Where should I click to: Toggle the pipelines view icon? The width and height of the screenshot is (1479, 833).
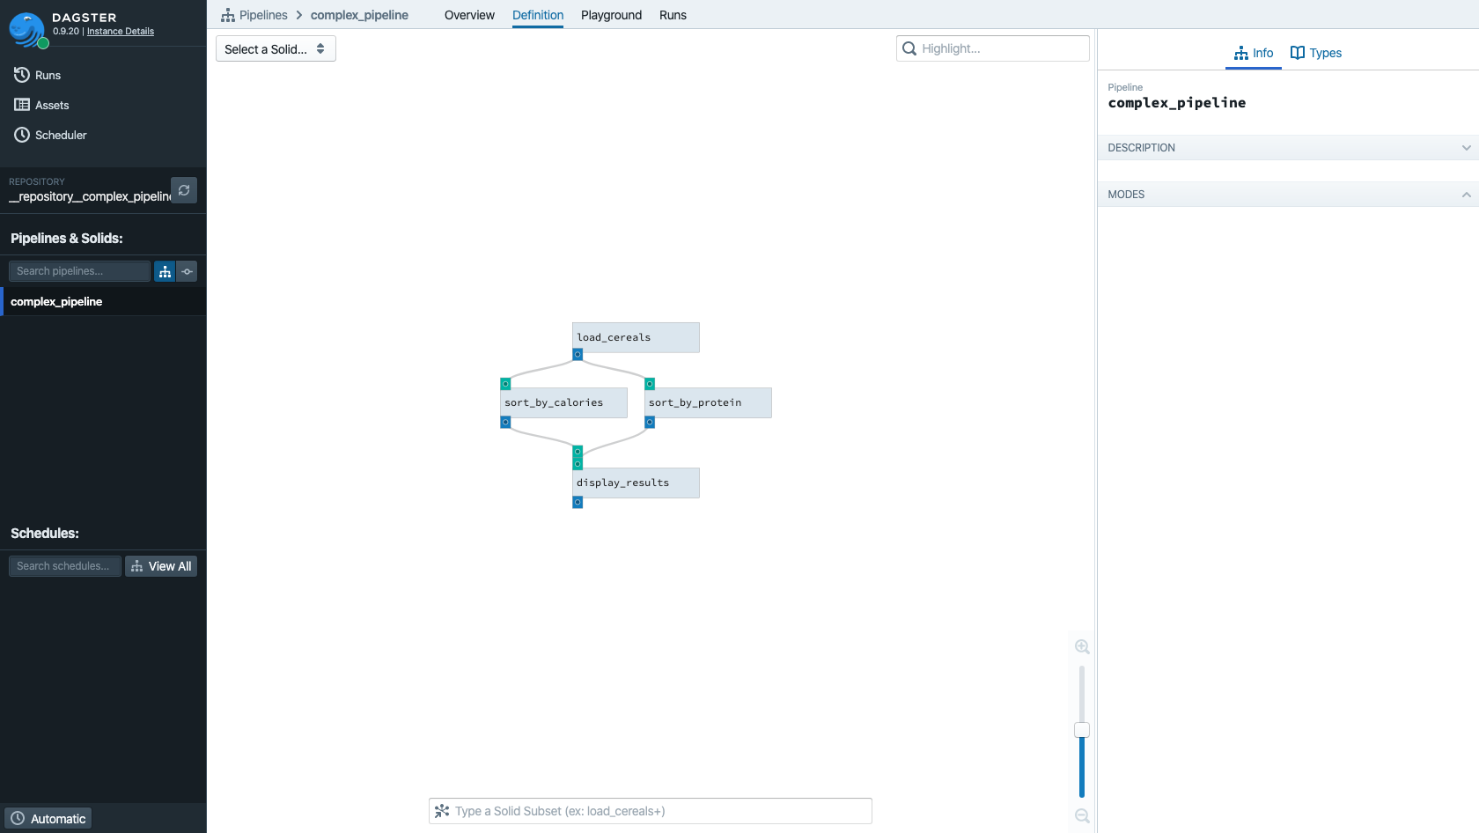tap(165, 271)
